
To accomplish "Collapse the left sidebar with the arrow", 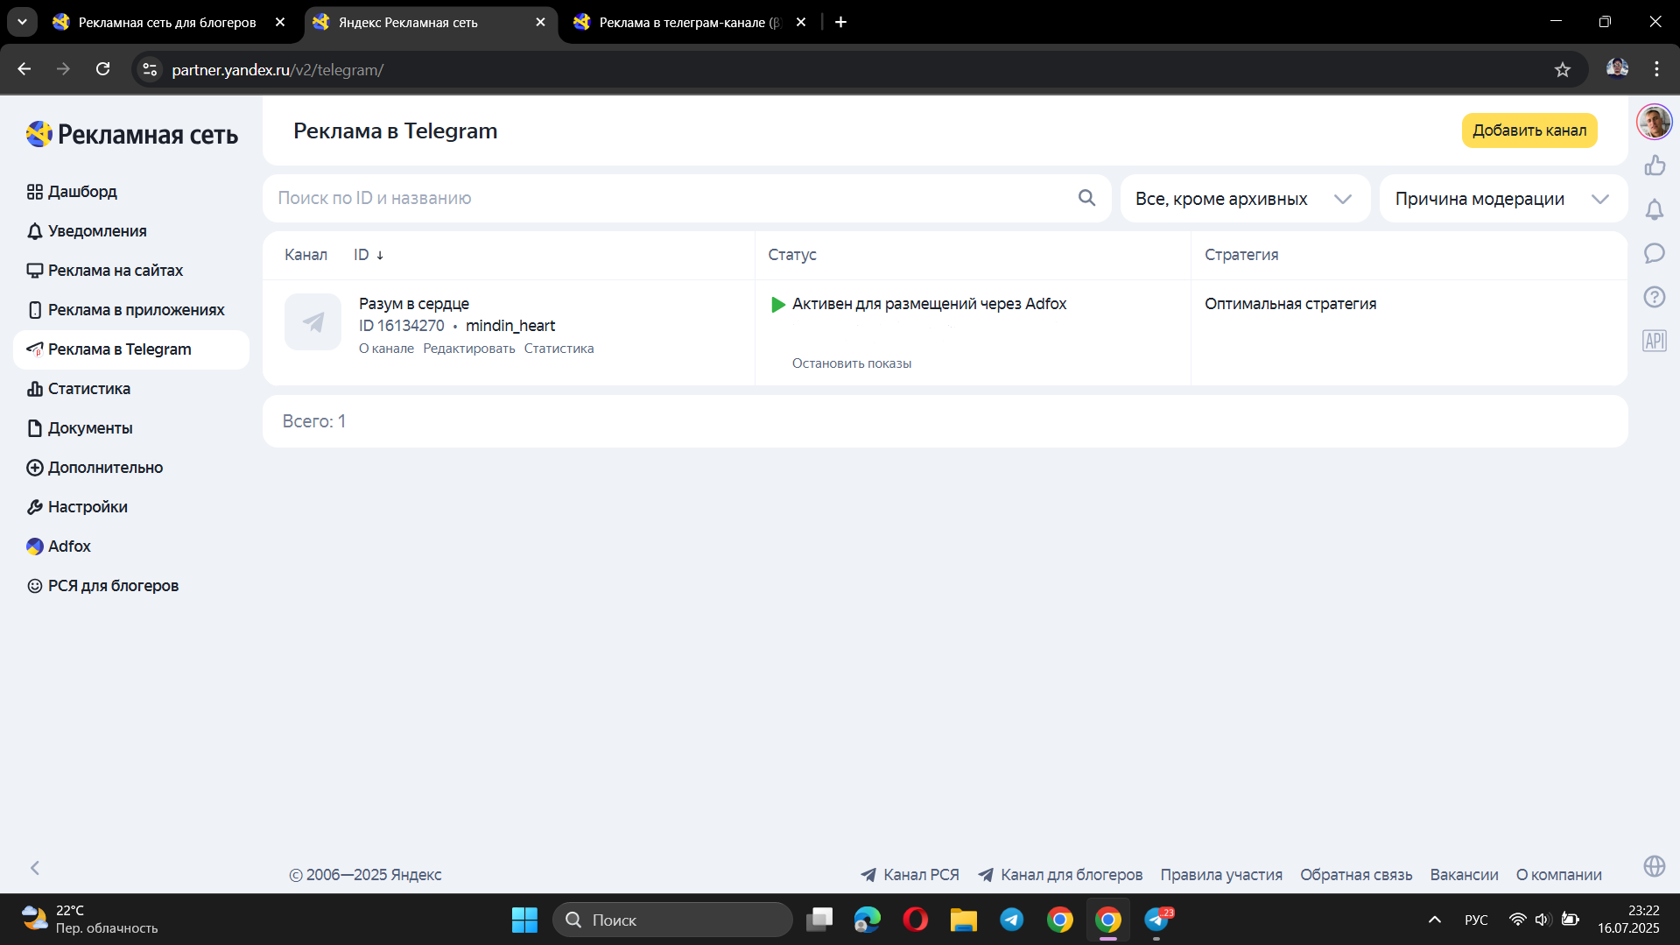I will tap(35, 868).
